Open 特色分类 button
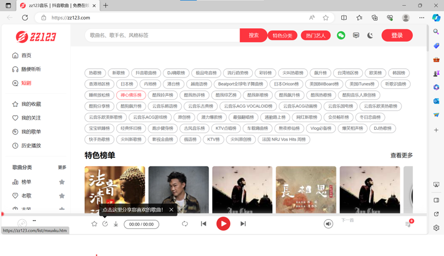 [282, 35]
